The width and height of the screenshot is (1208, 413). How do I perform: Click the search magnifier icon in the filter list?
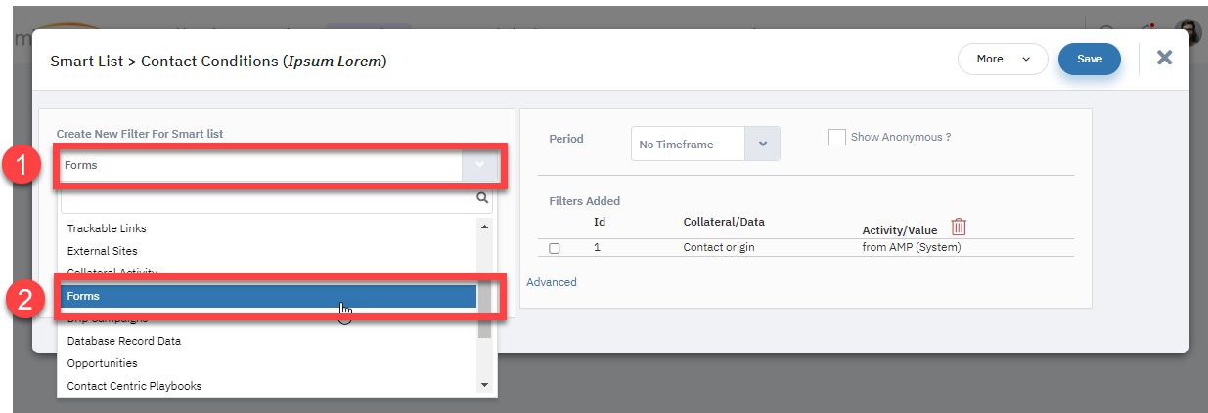(x=482, y=198)
